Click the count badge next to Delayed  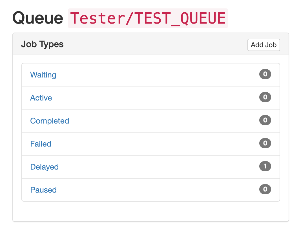[265, 166]
